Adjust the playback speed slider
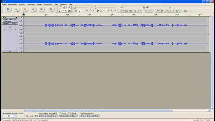 pos(185,11)
